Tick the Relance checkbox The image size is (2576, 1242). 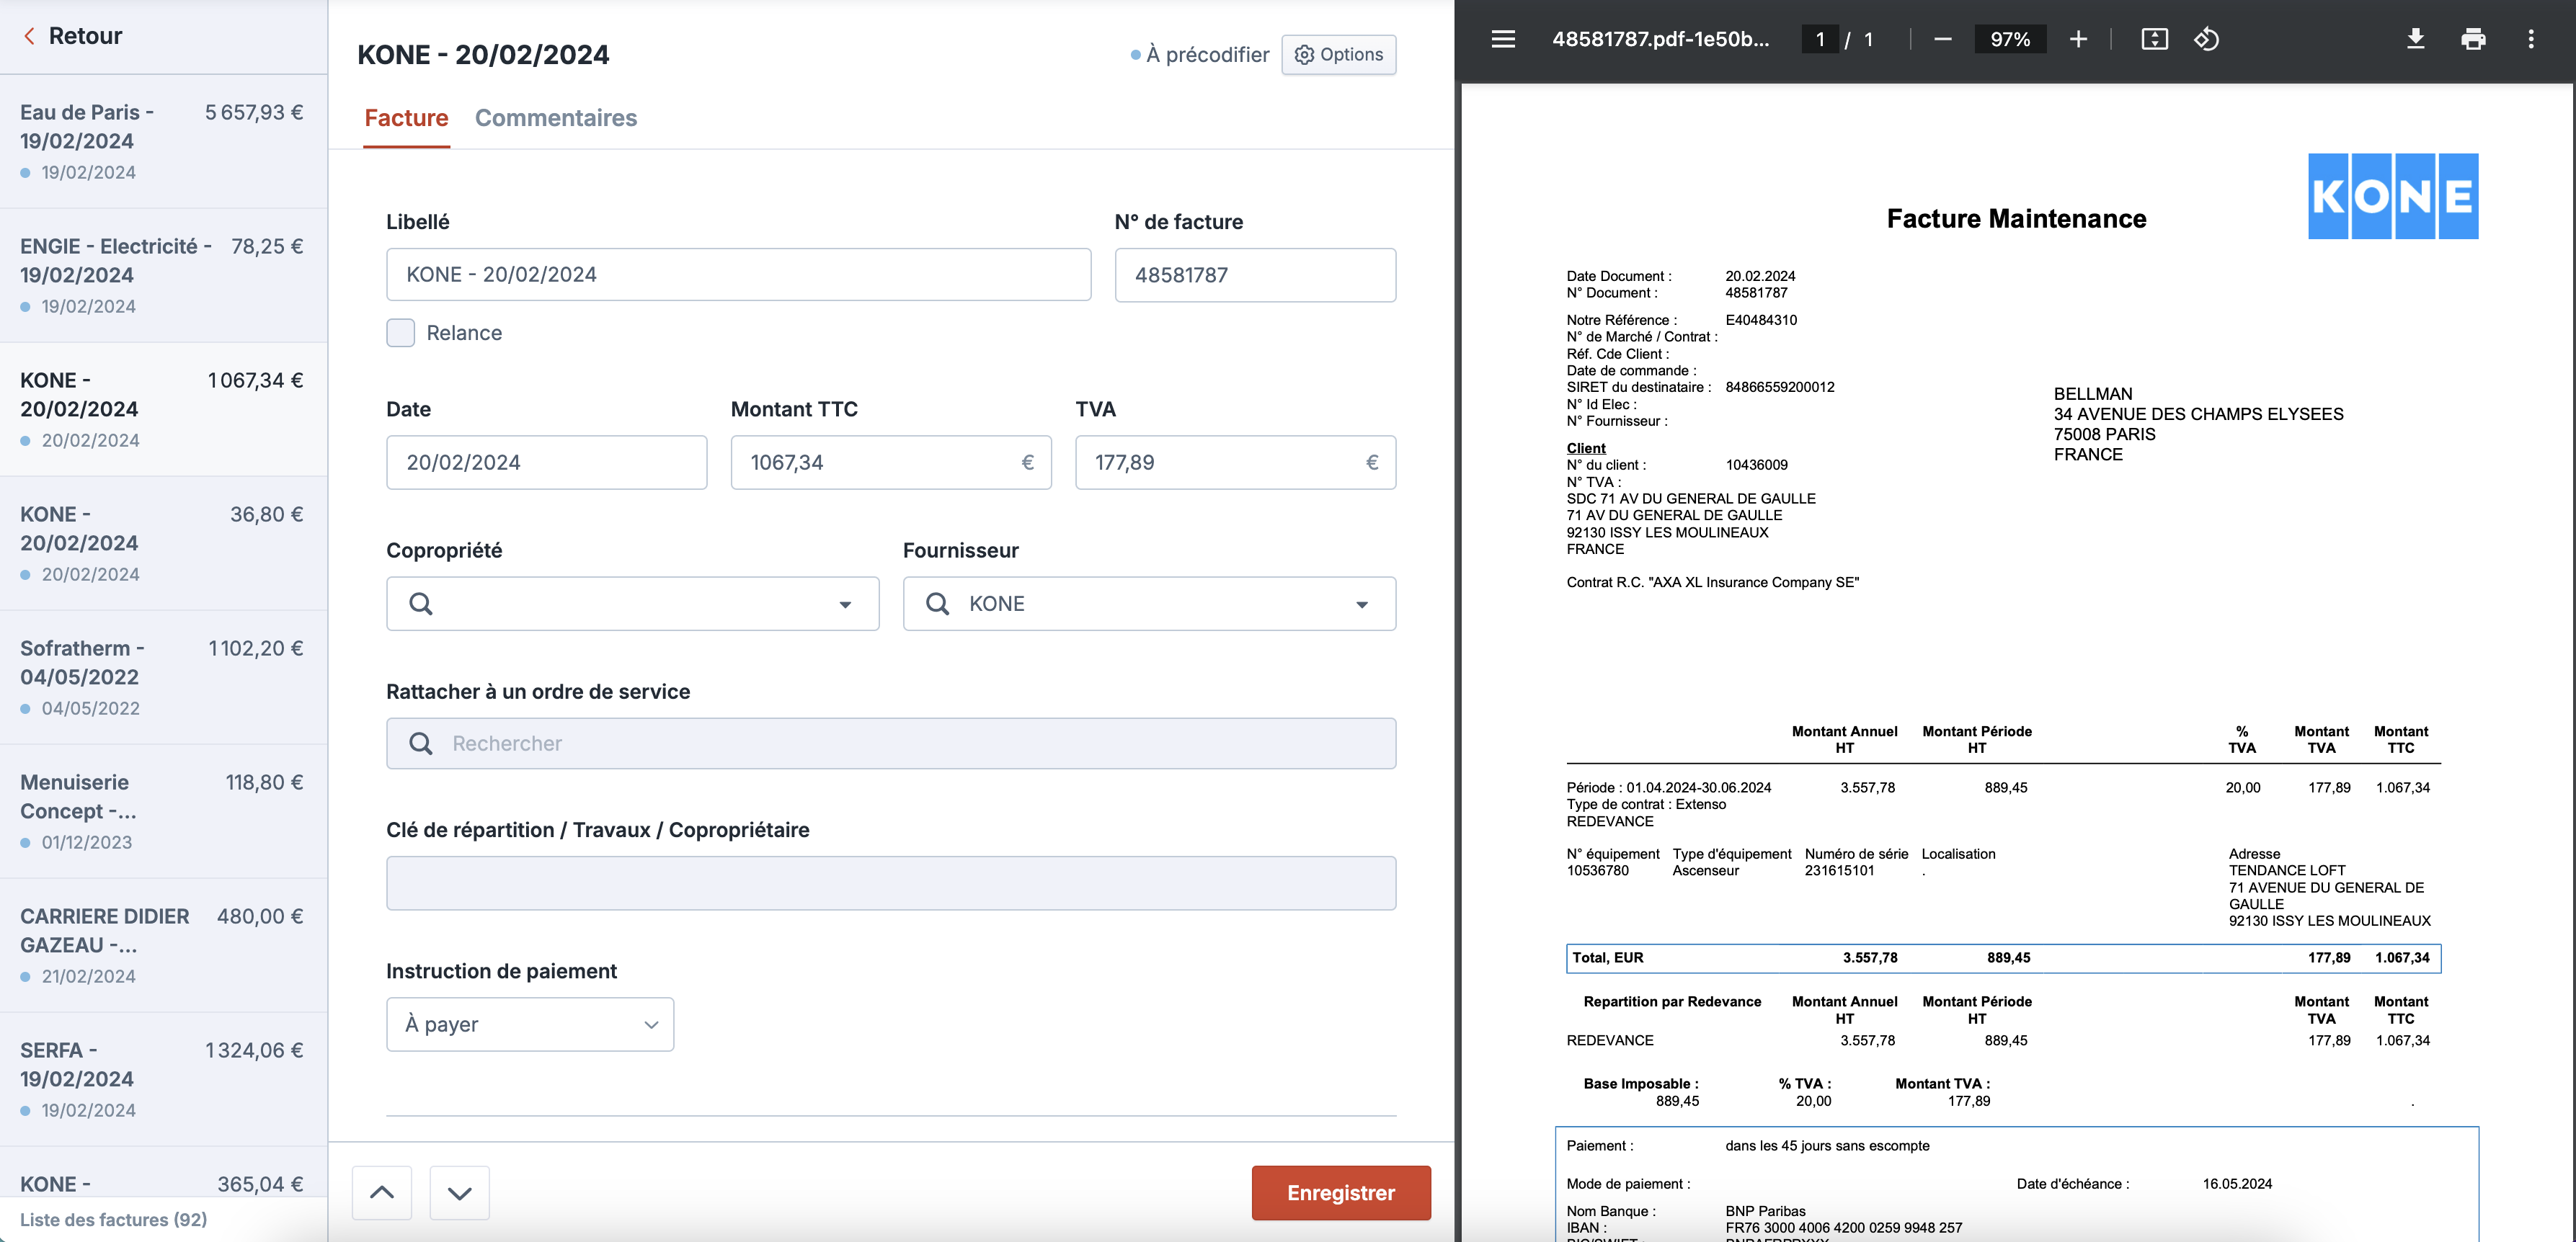point(400,333)
